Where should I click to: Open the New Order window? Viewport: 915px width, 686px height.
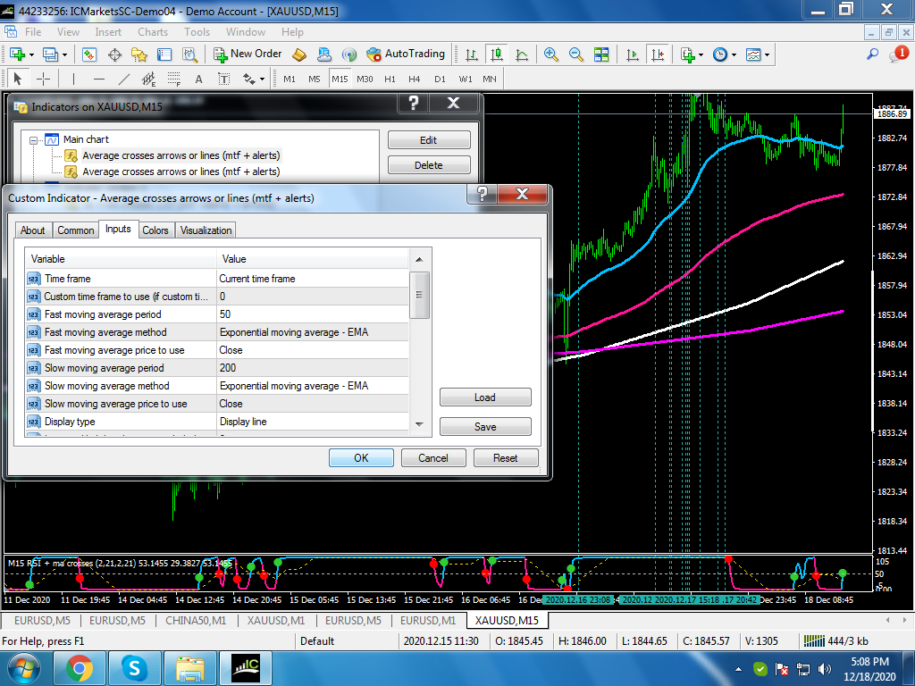point(248,54)
